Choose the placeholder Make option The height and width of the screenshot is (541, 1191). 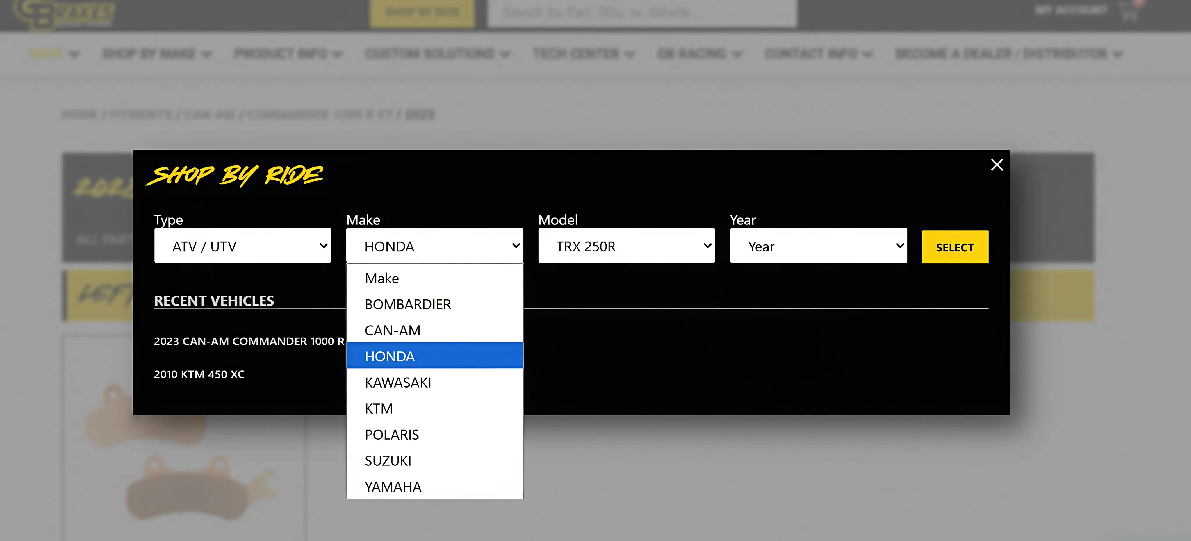(x=381, y=278)
